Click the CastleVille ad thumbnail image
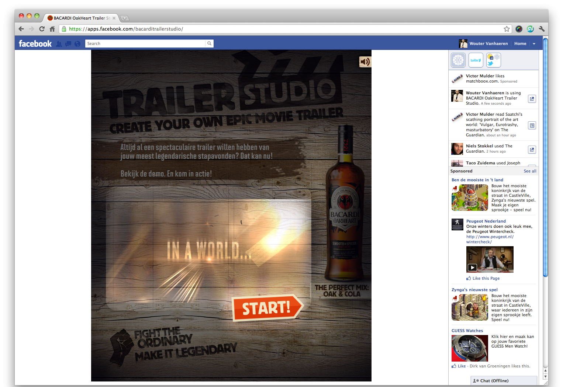Screen dimensions: 563x387 click(470, 198)
